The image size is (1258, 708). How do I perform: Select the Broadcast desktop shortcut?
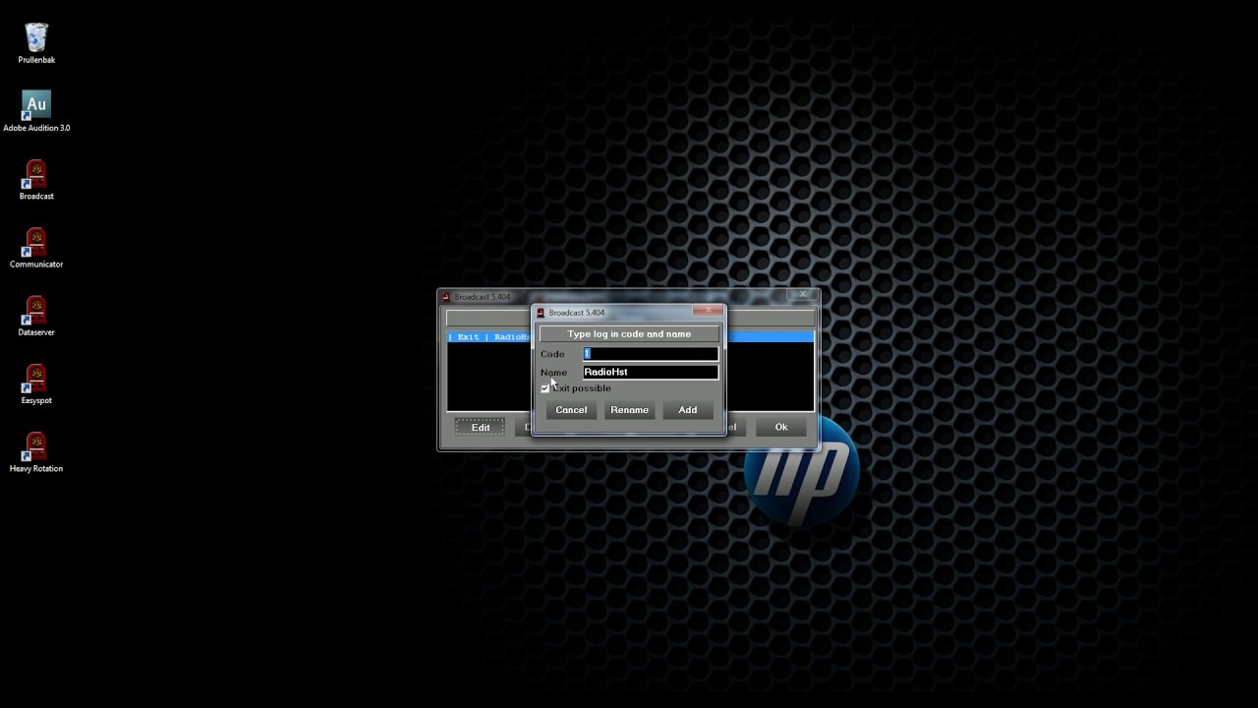point(36,180)
